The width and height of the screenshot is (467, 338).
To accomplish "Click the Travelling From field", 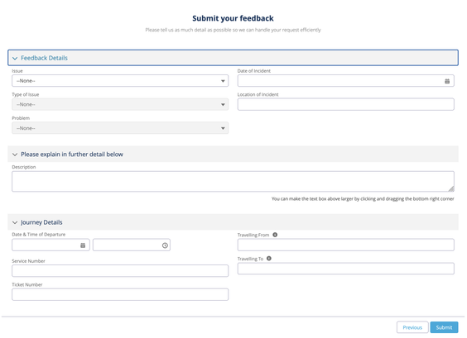I will point(346,245).
